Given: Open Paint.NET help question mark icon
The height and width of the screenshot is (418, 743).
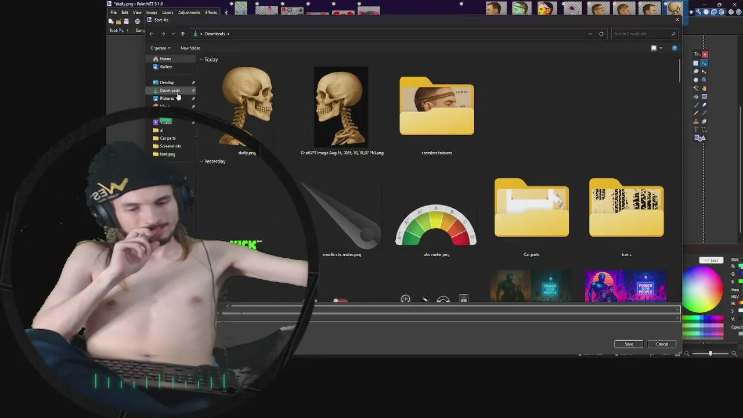Looking at the screenshot, I should point(738,12).
